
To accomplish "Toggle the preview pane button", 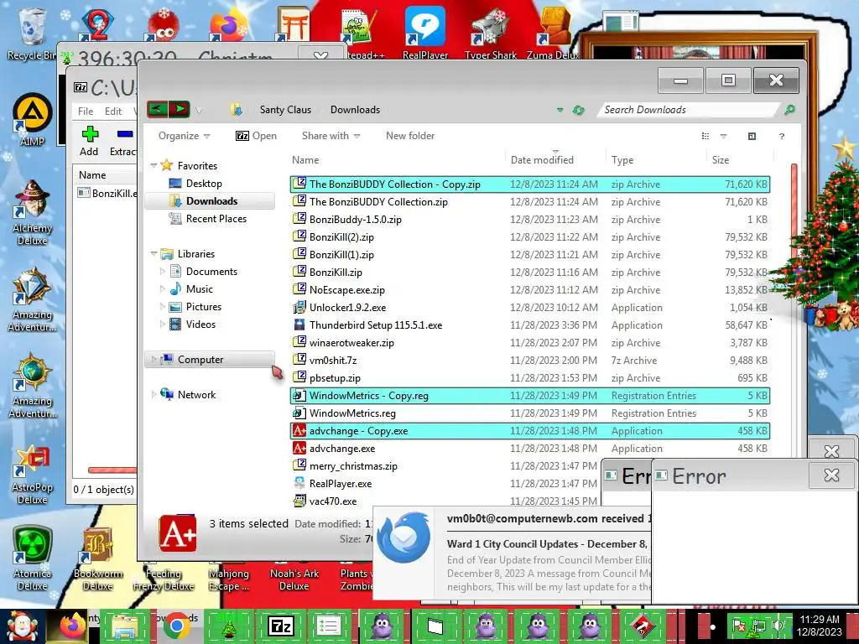I will click(x=752, y=136).
